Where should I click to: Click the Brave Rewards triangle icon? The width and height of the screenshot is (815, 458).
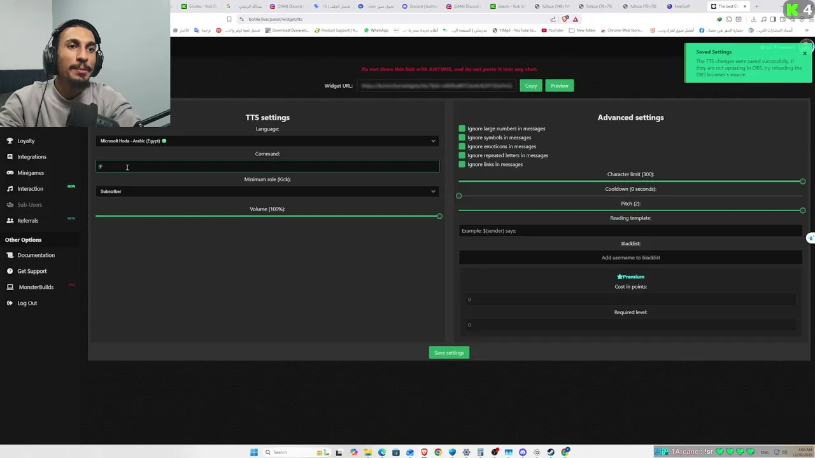[576, 19]
